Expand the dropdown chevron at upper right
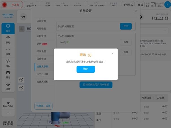Screen dimensions: 171x128 click(x=166, y=31)
